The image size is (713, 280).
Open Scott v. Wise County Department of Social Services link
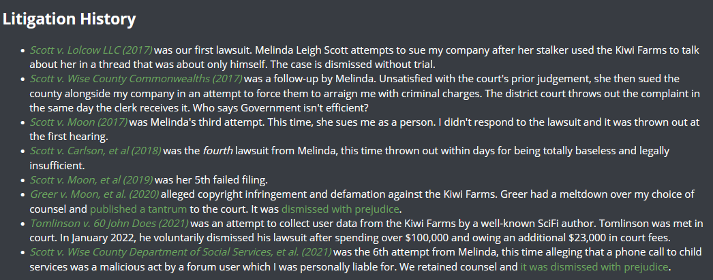(181, 252)
